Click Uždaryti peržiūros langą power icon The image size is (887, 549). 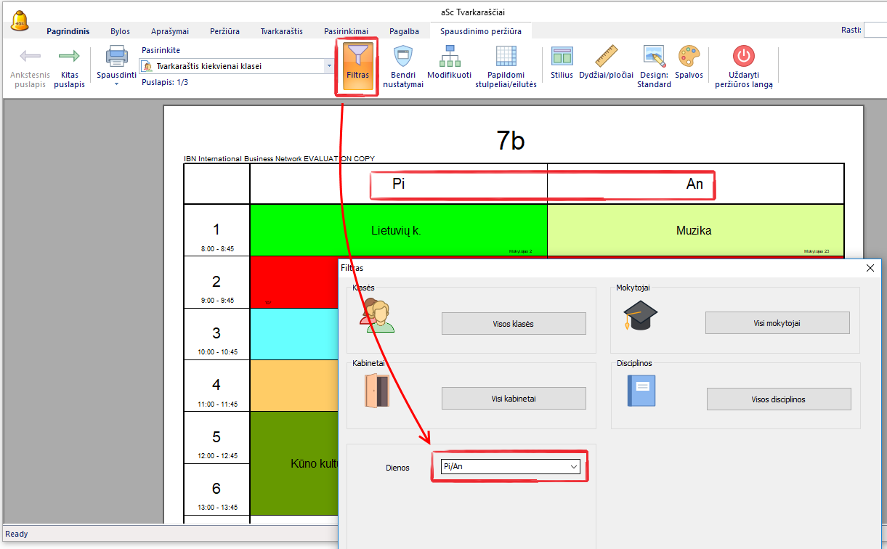click(743, 57)
